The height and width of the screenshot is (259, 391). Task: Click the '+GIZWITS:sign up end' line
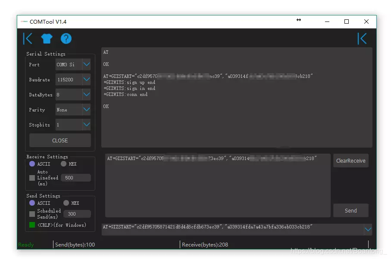pos(129,82)
